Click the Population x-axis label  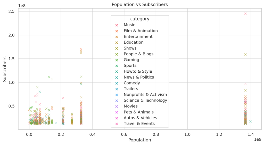pos(139,140)
